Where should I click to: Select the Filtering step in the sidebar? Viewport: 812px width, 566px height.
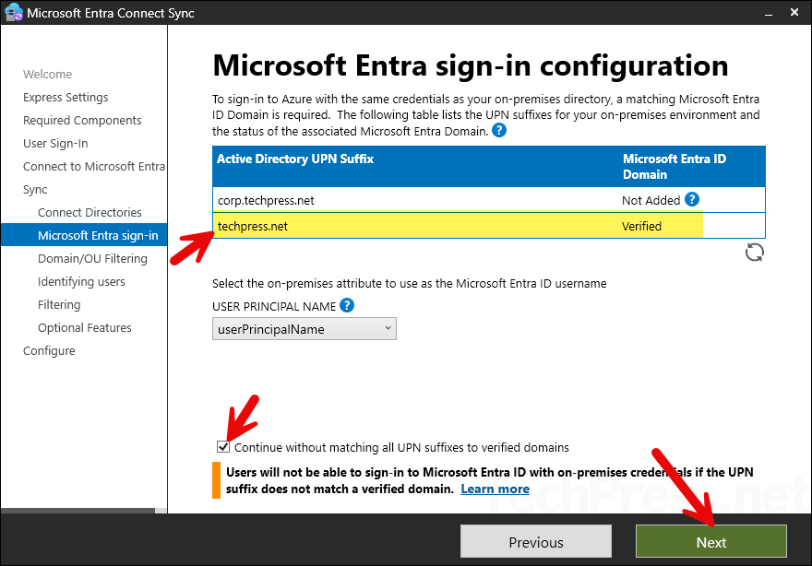coord(59,304)
